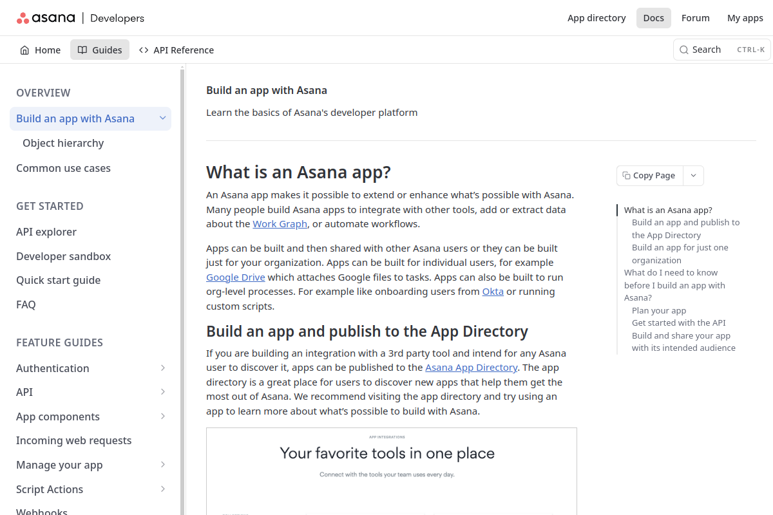The height and width of the screenshot is (515, 773).
Task: Open the Developer sandbox page
Action: tap(64, 256)
